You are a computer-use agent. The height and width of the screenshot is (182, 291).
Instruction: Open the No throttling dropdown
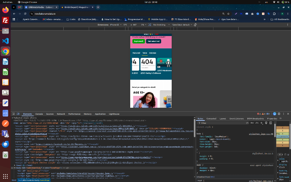click(x=161, y=25)
